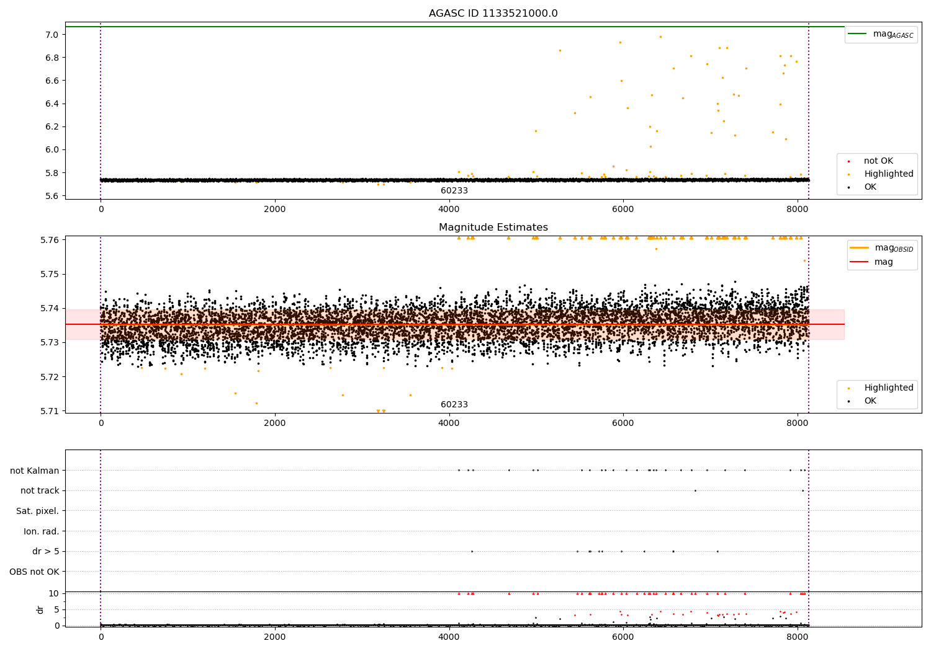Click 'OK' legend label in top panel
This screenshot has height=651, width=931.
coord(870,187)
